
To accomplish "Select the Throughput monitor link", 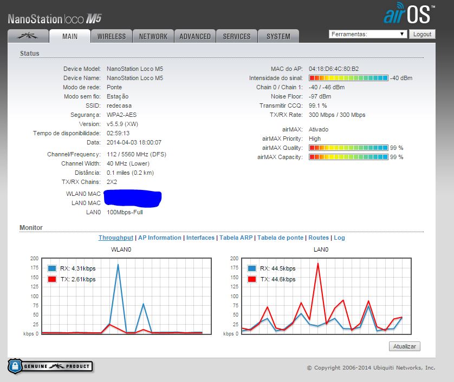I will [x=116, y=238].
